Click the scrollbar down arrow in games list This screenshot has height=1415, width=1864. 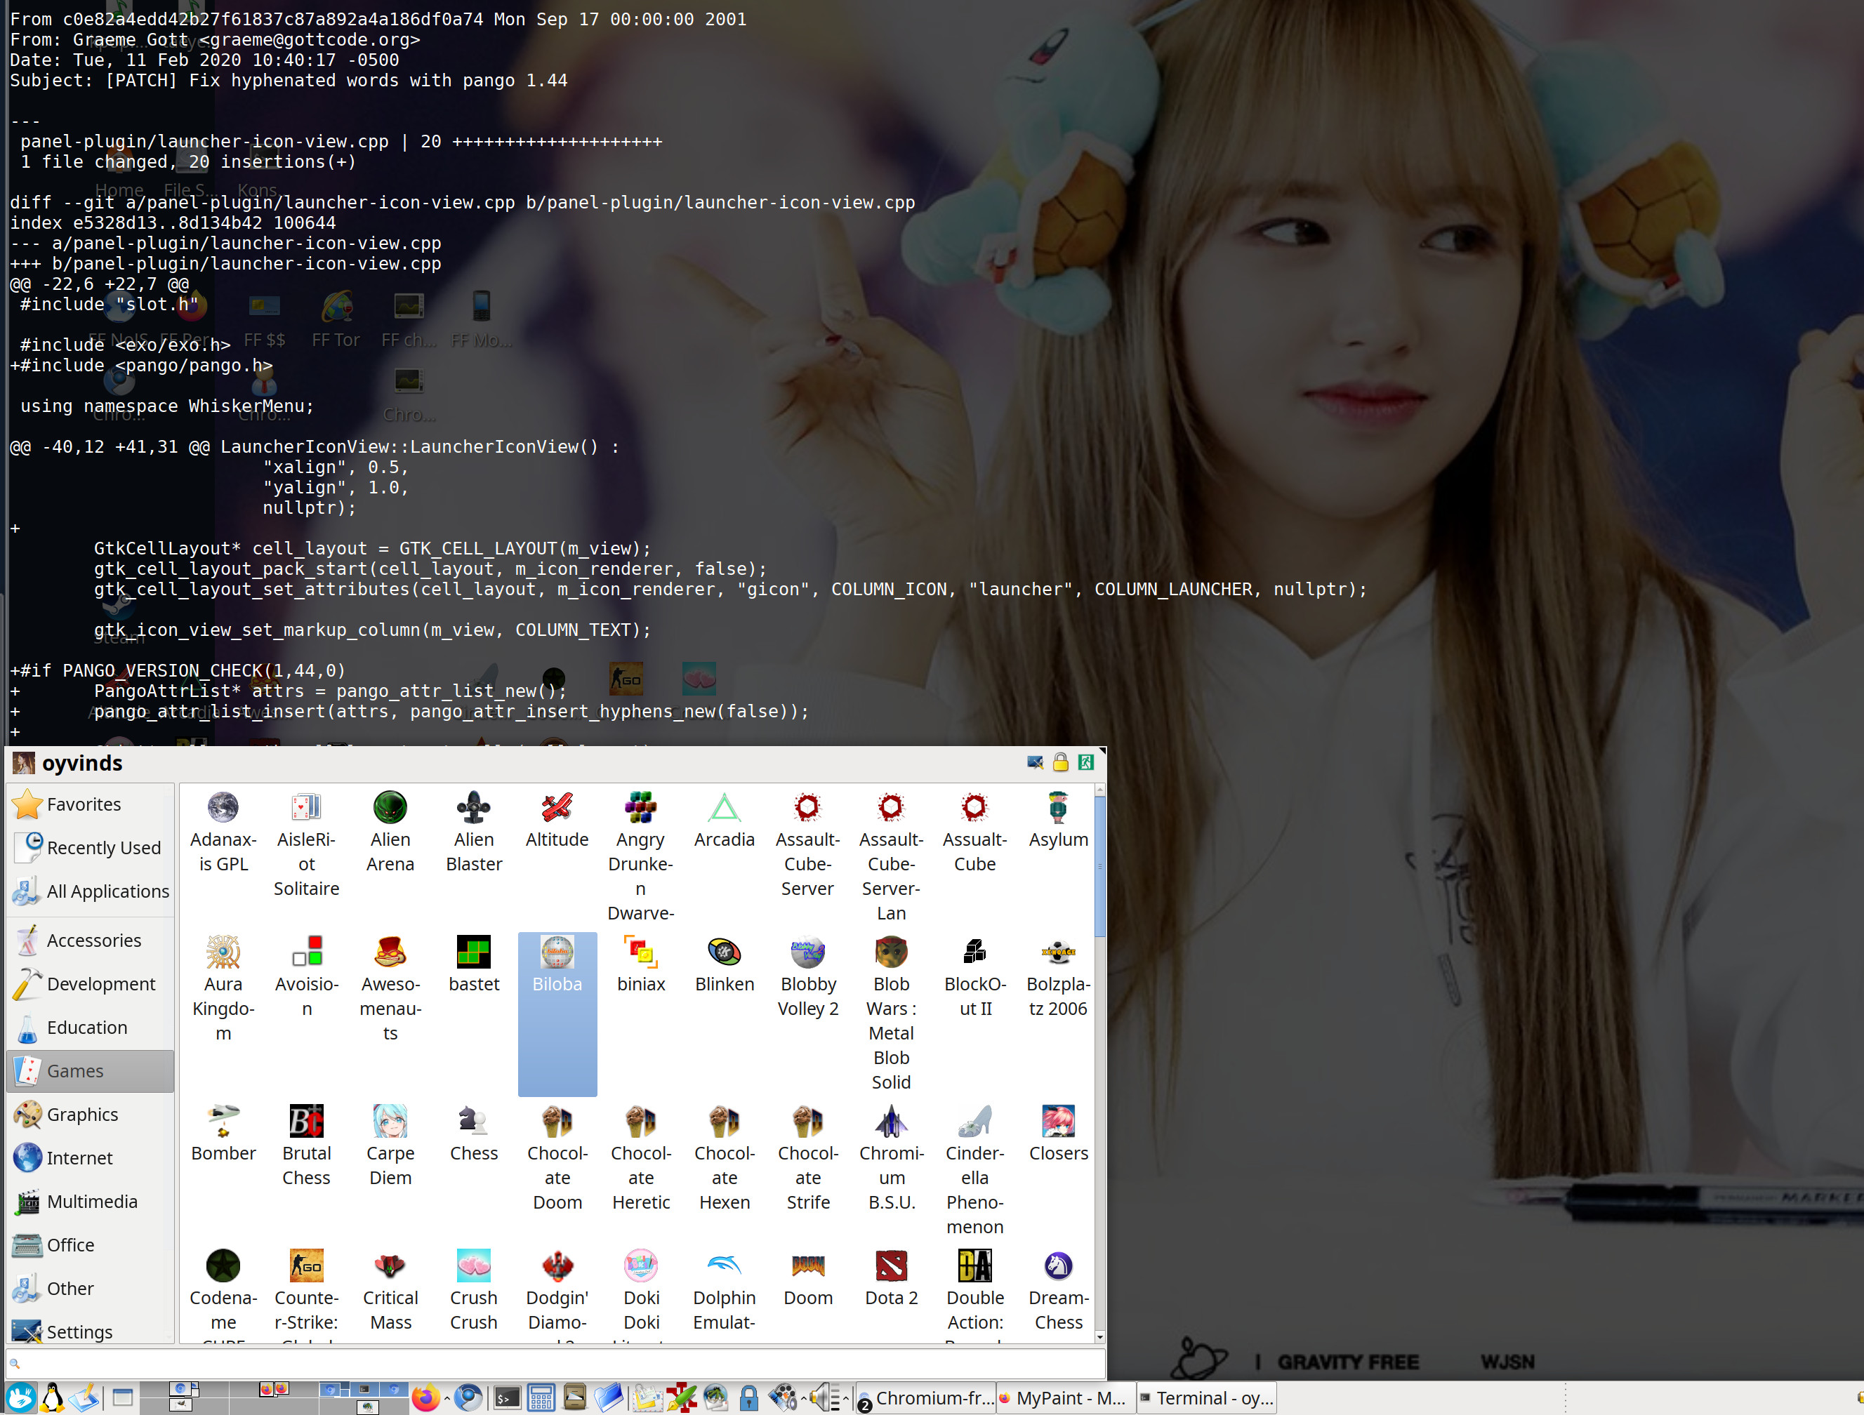1099,1336
